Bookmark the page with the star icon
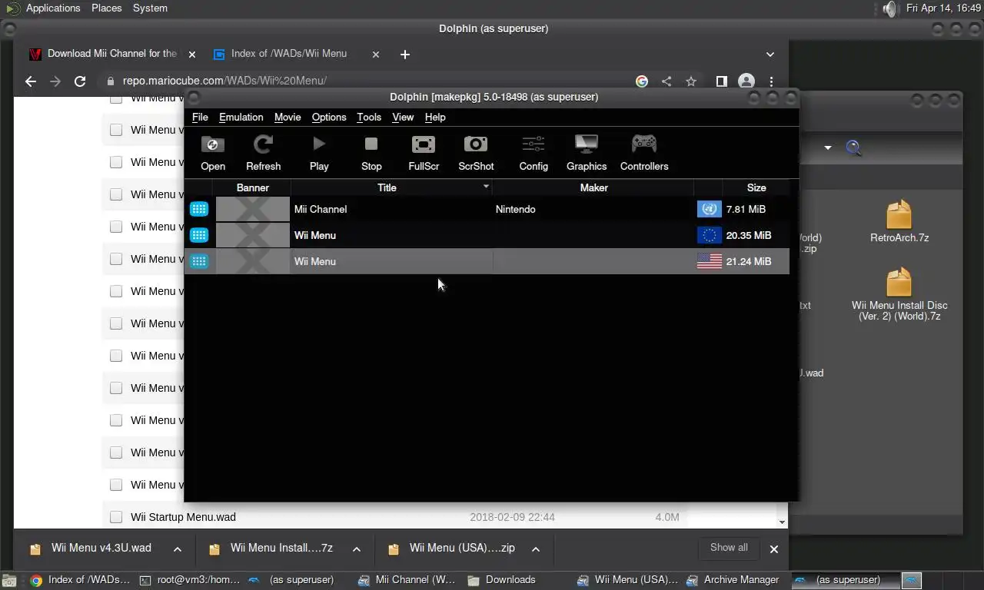Screen dimensions: 984x590 point(691,81)
